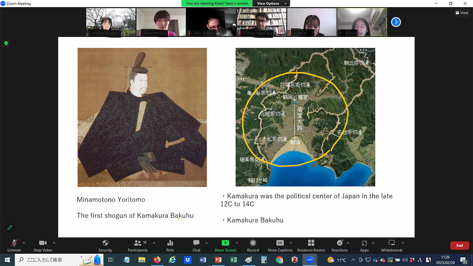Image resolution: width=473 pixels, height=266 pixels.
Task: Open the Polls button
Action: (170, 246)
